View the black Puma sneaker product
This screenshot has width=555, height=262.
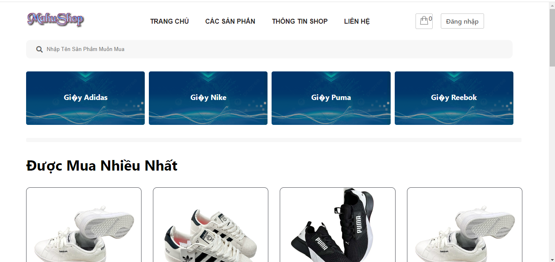pos(338,225)
